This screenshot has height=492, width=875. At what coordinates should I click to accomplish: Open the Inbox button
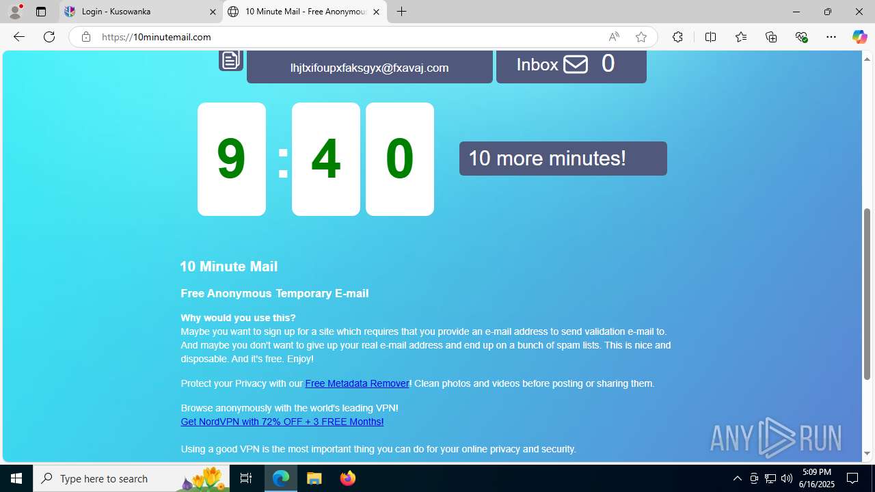click(x=571, y=66)
